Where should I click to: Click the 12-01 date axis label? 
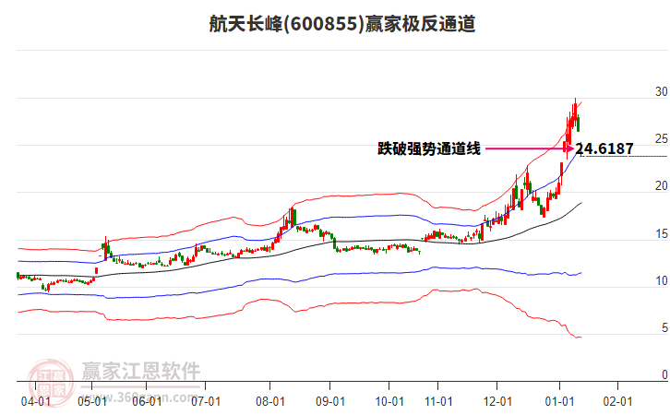[497, 402]
